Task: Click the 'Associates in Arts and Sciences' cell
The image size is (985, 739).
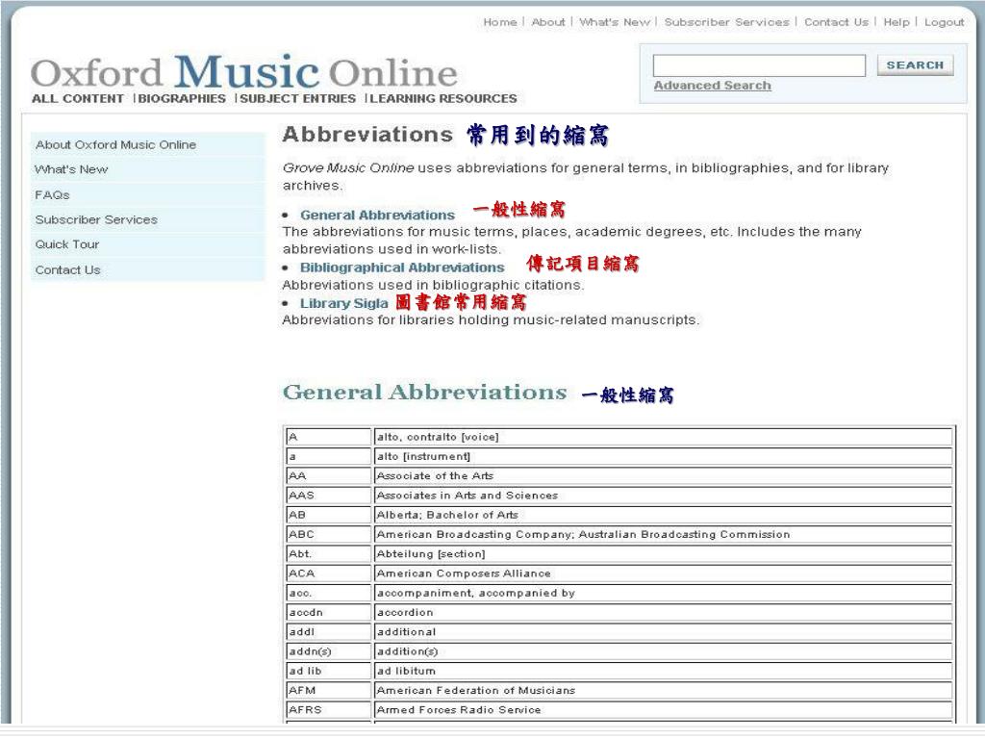Action: [663, 496]
